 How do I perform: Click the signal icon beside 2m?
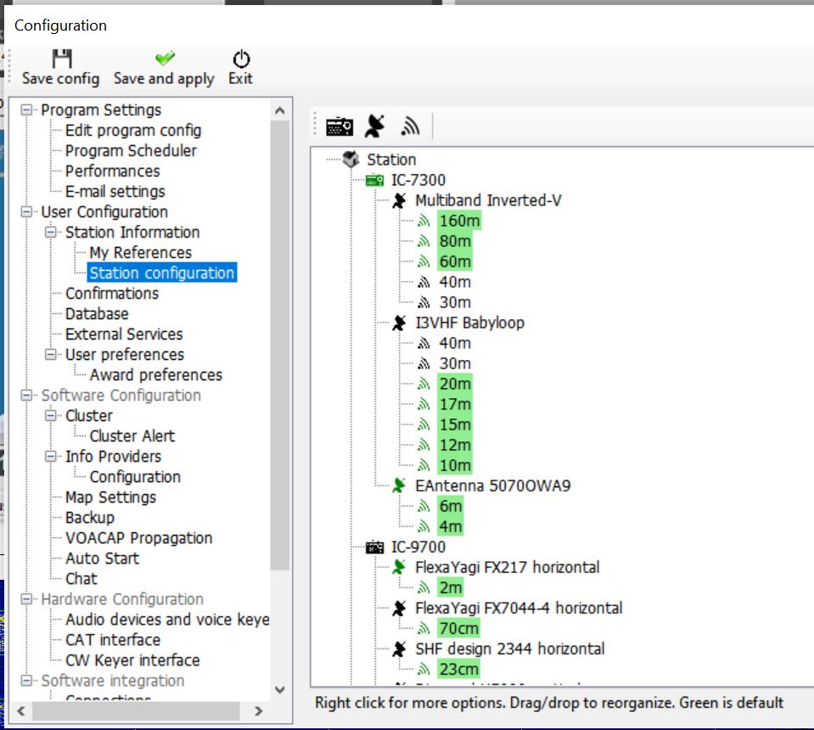pos(424,587)
